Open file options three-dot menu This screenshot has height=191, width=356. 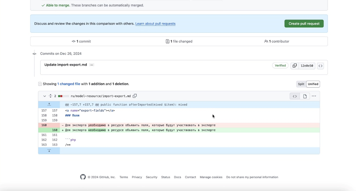(314, 96)
